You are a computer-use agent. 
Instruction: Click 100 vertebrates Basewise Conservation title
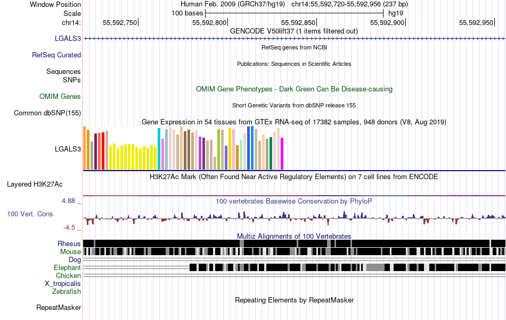point(294,201)
